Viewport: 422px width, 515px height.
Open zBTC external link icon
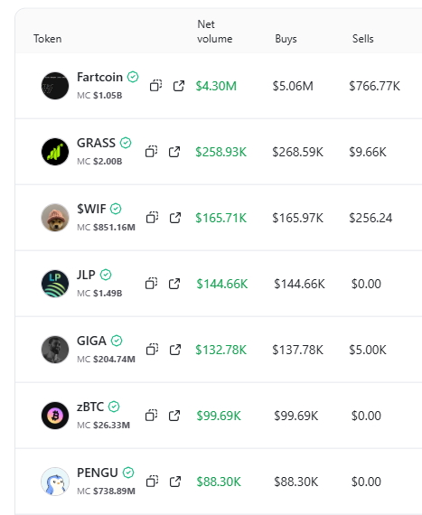[x=174, y=416]
